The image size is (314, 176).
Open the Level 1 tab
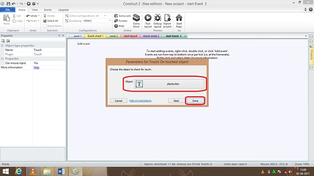(x=77, y=36)
